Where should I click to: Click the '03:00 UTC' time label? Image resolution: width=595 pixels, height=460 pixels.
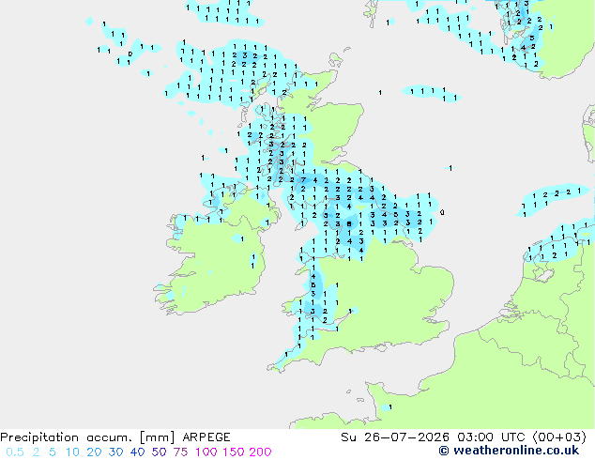tap(491, 437)
